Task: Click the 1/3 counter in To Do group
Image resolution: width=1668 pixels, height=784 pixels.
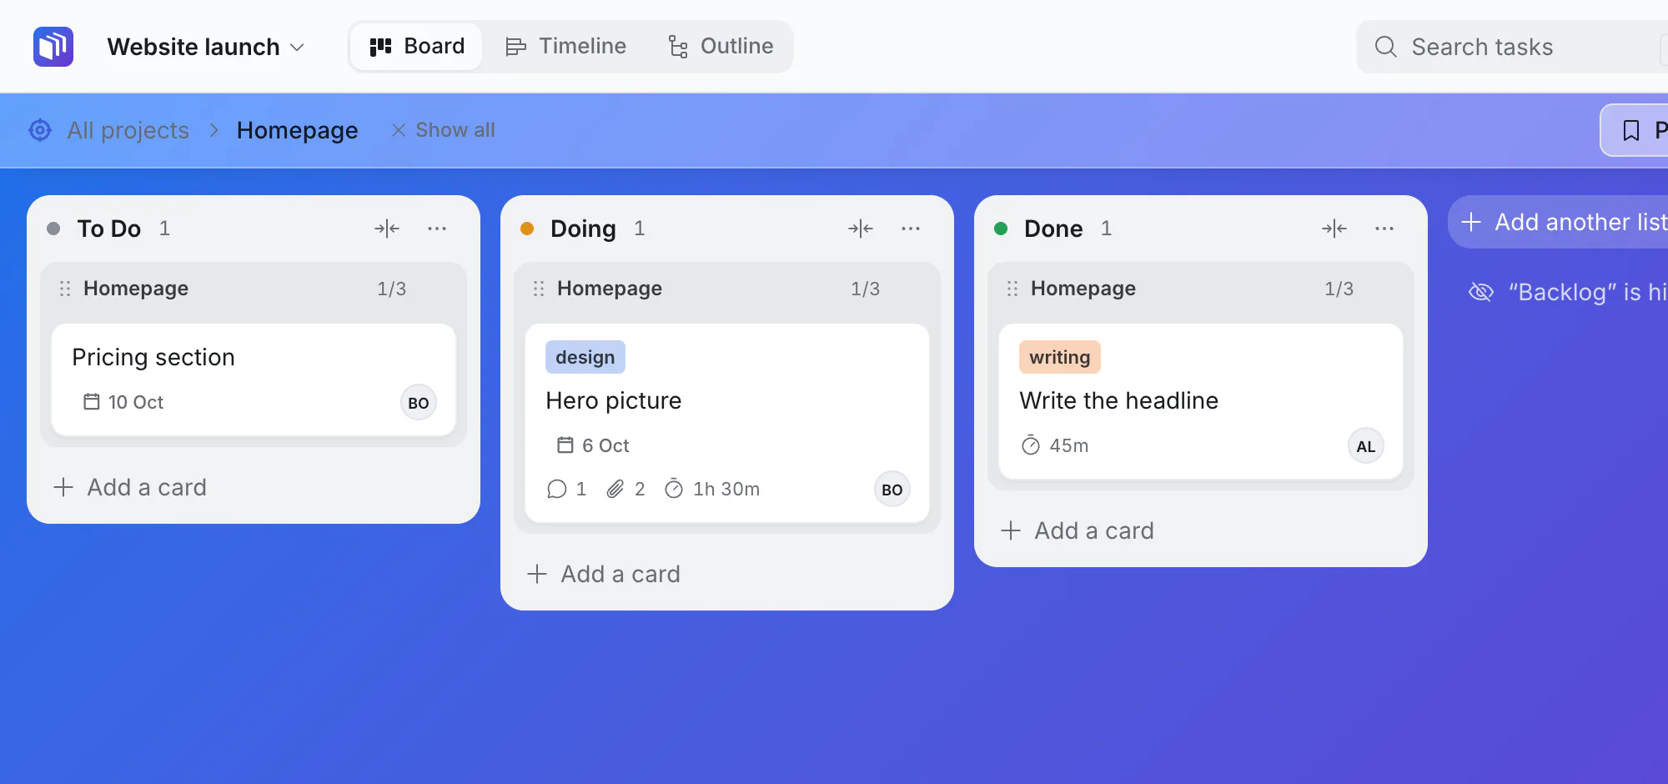Action: [392, 289]
